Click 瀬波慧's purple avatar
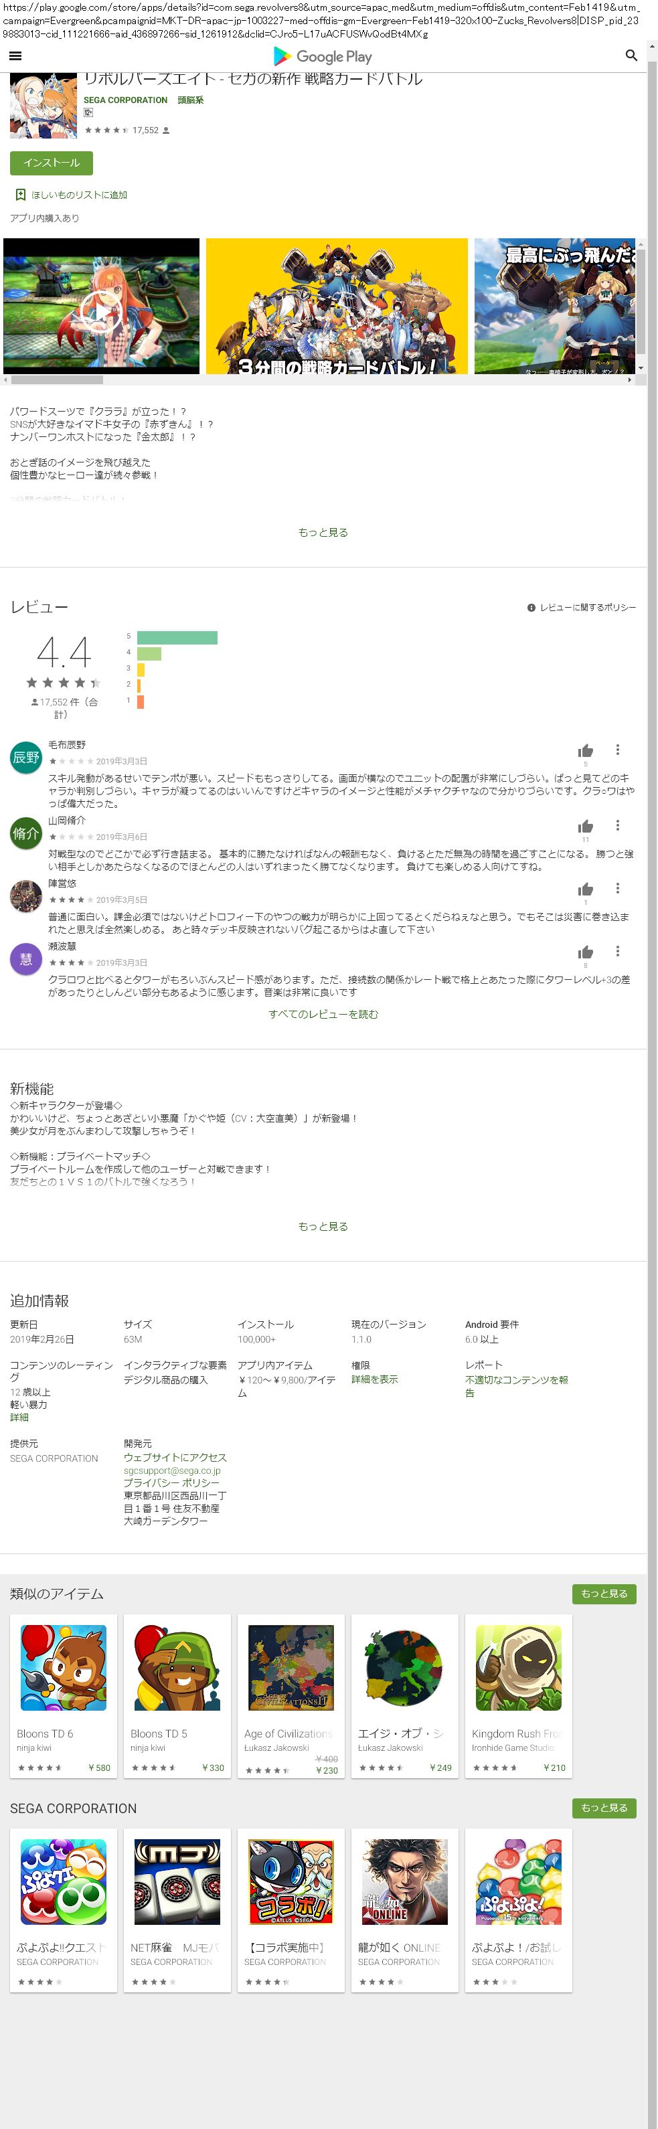658x2129 pixels. coord(25,958)
